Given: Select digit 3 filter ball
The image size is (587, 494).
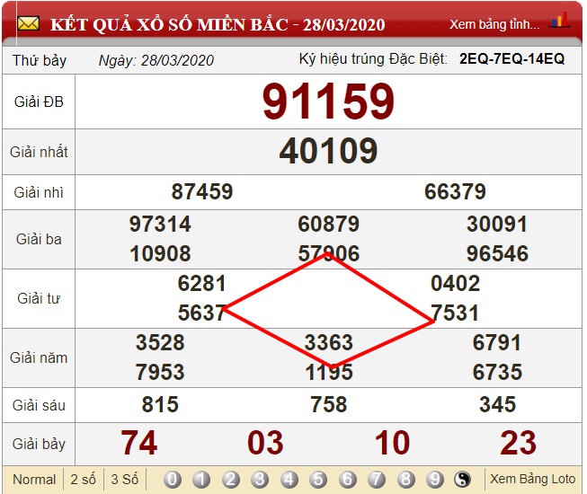Looking at the screenshot, I should coord(260,480).
